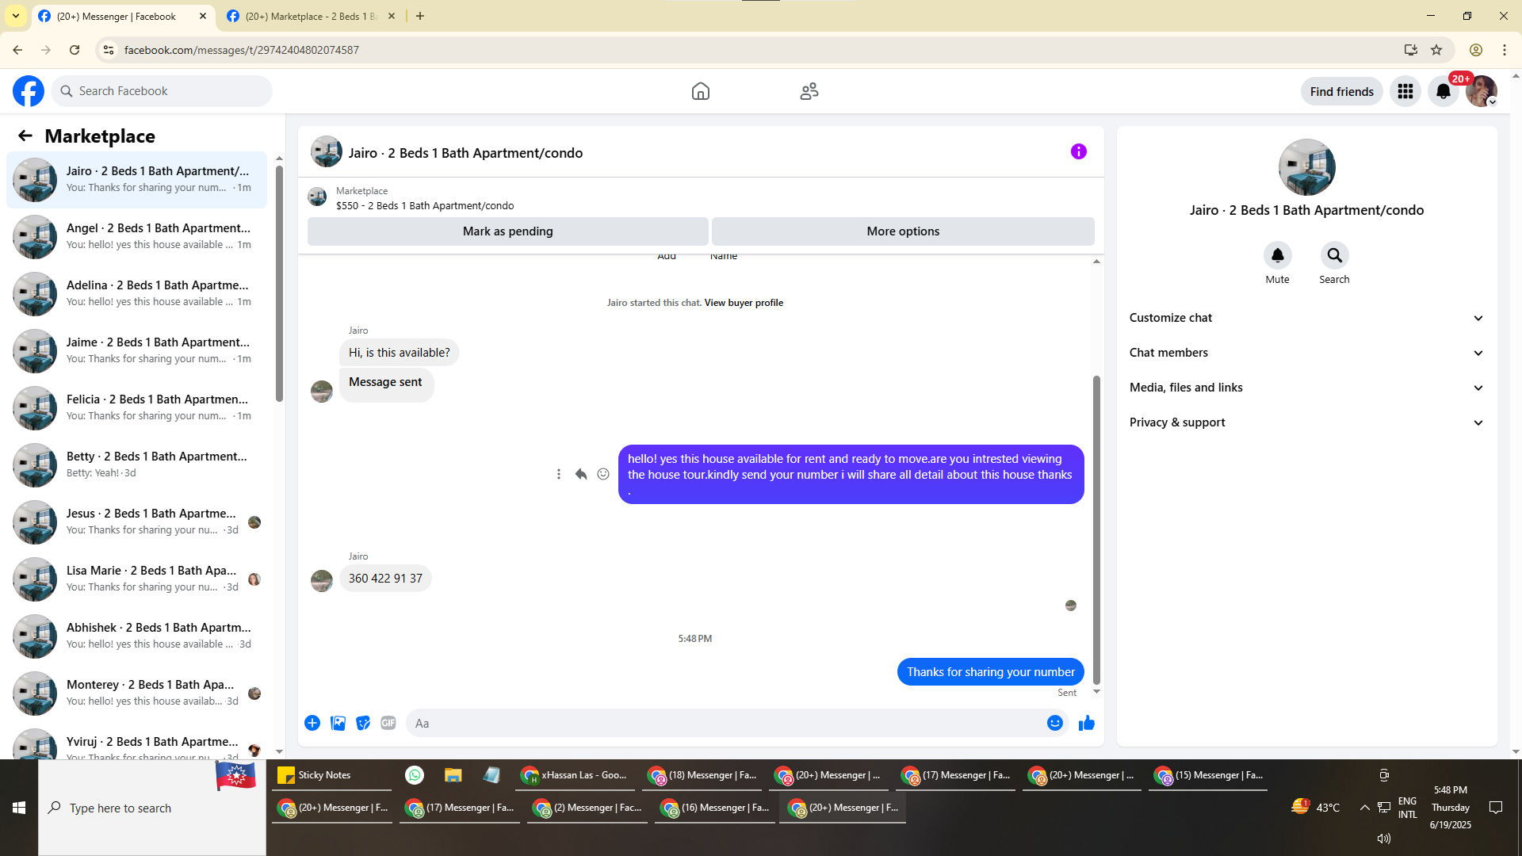Open the tab search dropdown in Chrome
The height and width of the screenshot is (856, 1522).
(16, 16)
